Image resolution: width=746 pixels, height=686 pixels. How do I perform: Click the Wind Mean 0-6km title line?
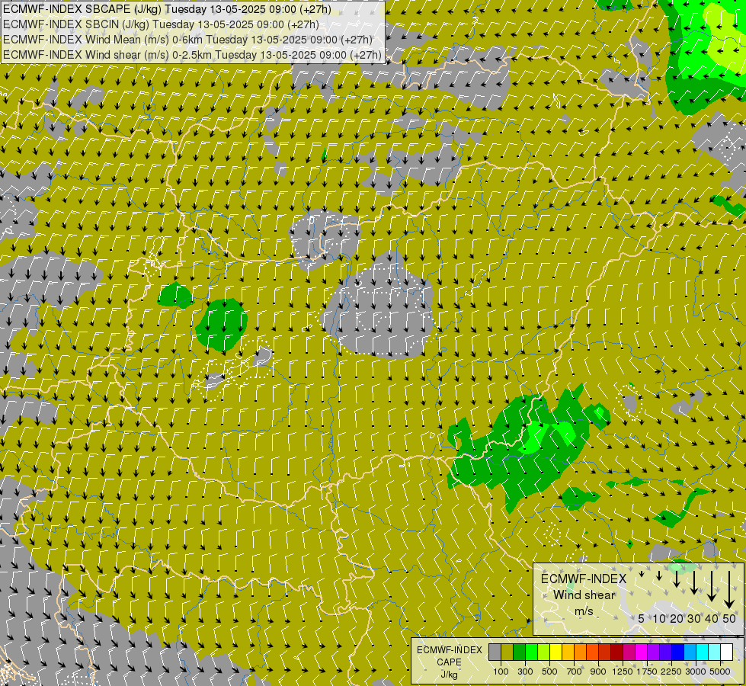(x=187, y=40)
